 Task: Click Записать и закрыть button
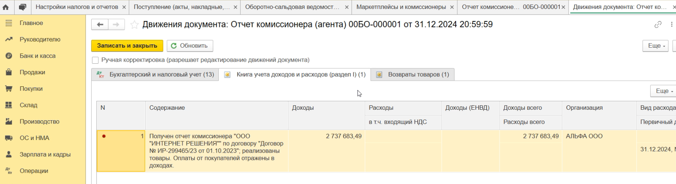(127, 46)
